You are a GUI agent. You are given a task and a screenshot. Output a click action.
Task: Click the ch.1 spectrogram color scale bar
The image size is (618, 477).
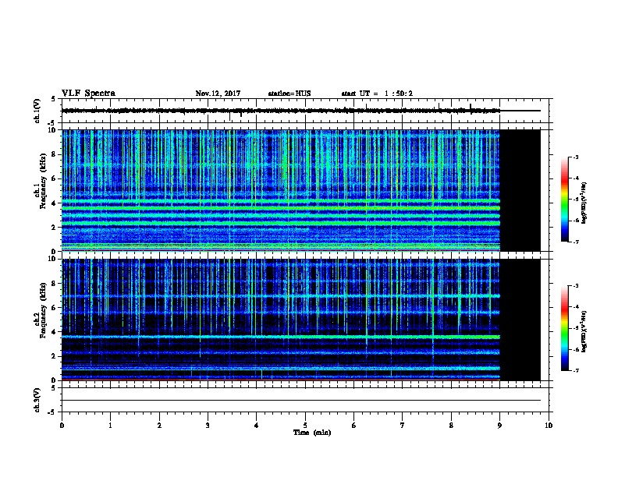tap(565, 200)
